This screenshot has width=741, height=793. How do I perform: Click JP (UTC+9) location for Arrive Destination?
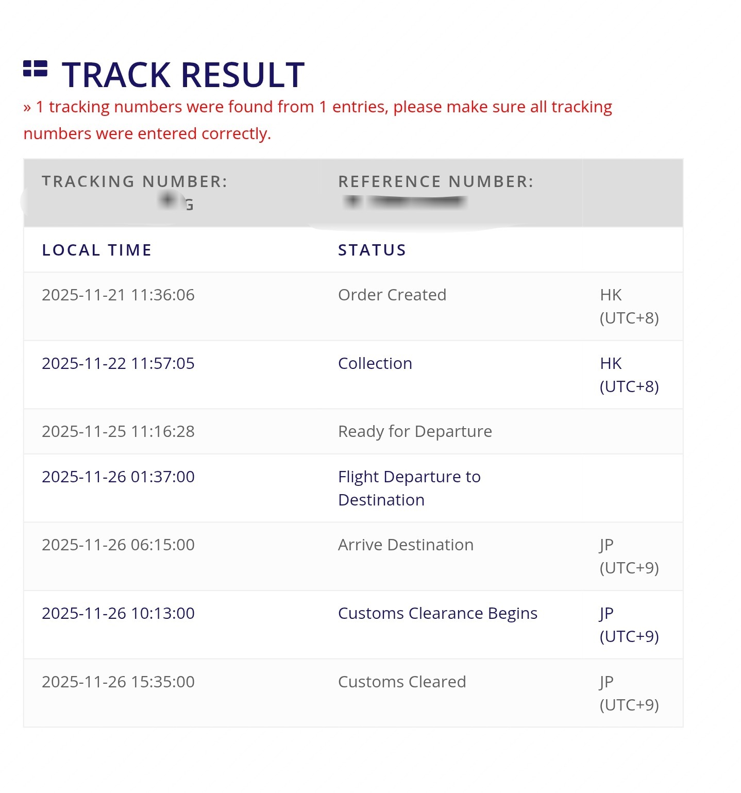(629, 556)
